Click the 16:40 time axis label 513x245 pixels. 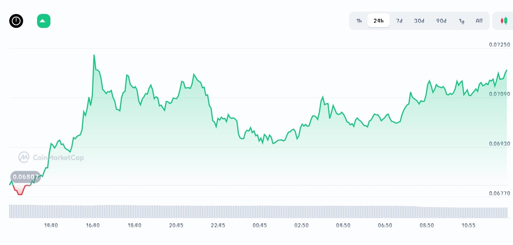coord(93,225)
